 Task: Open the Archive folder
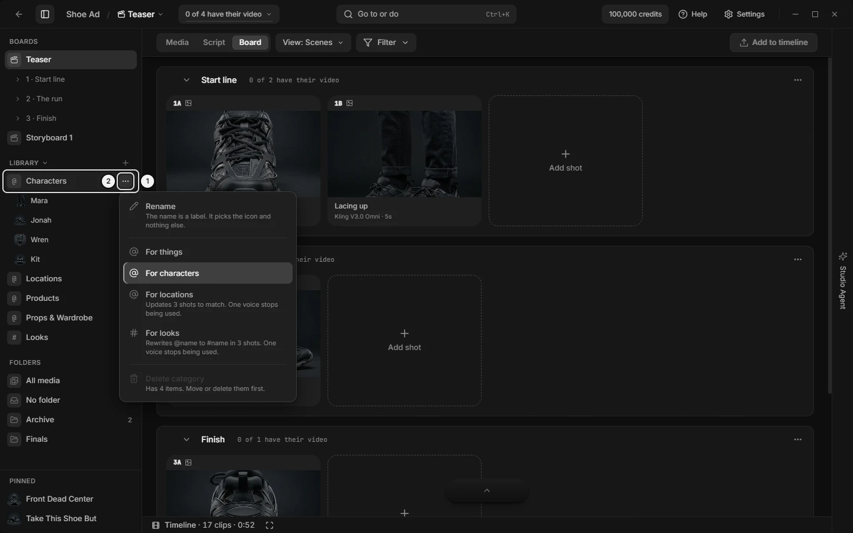pos(71,420)
